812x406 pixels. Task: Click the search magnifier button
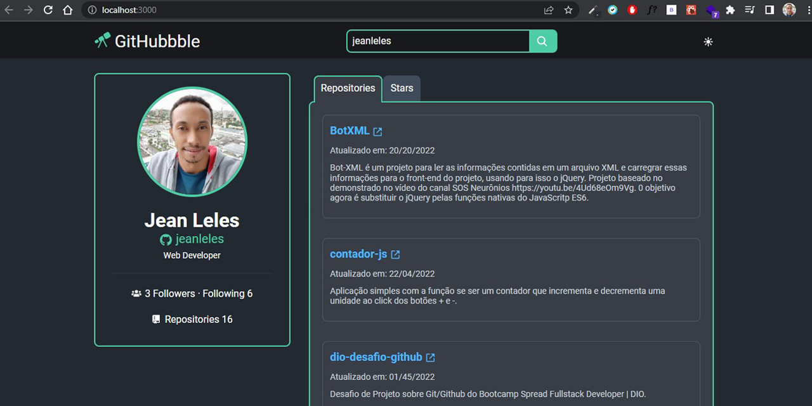tap(542, 41)
